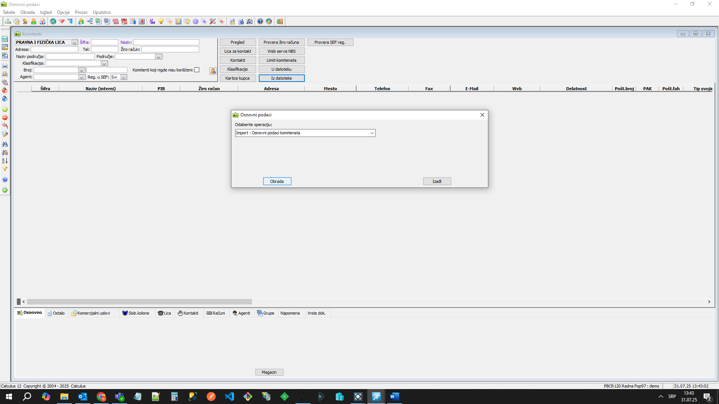This screenshot has width=719, height=404.
Task: Open search with the binoculars icon
Action: click(x=5, y=144)
